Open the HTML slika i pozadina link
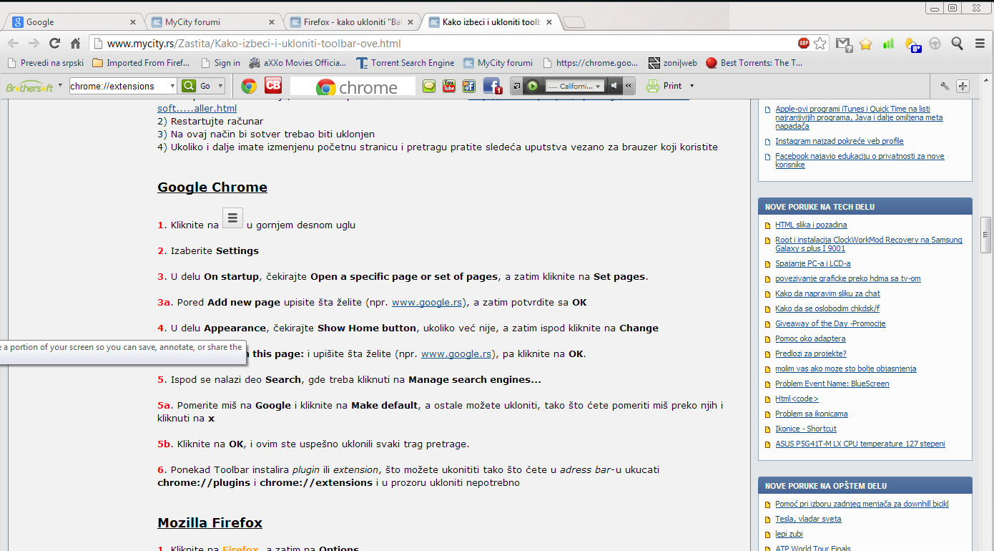 click(811, 225)
